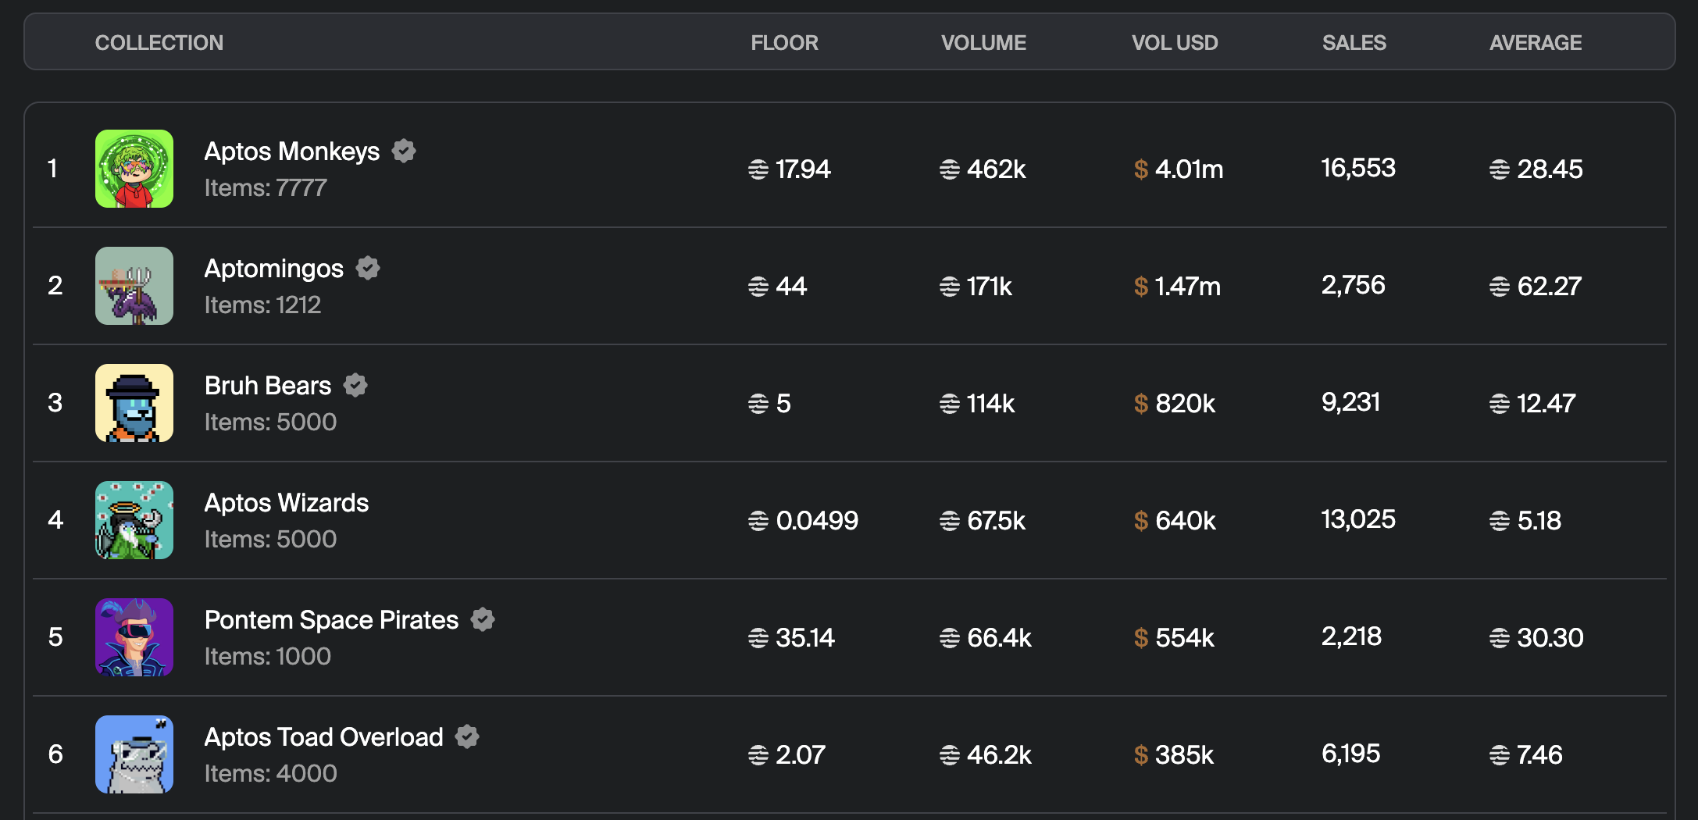The width and height of the screenshot is (1698, 820).
Task: Sort by COLLECTION column header
Action: point(159,43)
